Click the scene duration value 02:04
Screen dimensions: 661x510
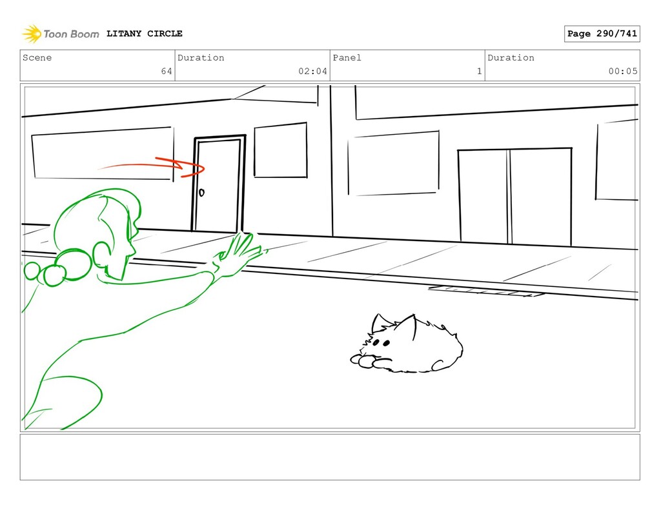click(313, 71)
